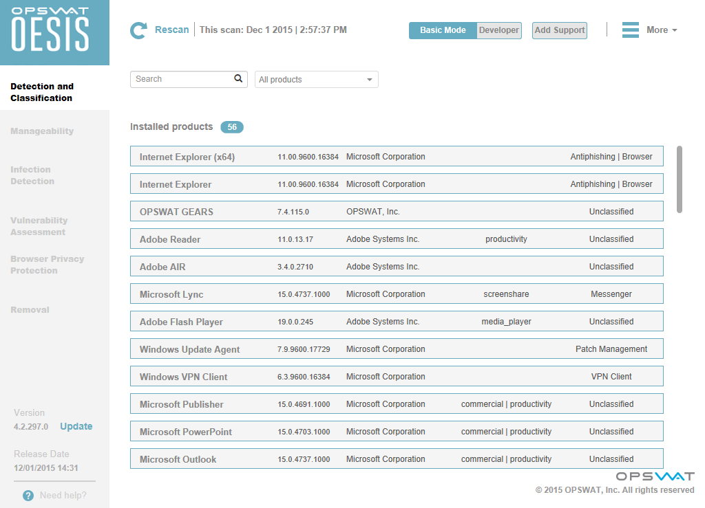Click the Update link
The width and height of the screenshot is (705, 508).
[76, 426]
